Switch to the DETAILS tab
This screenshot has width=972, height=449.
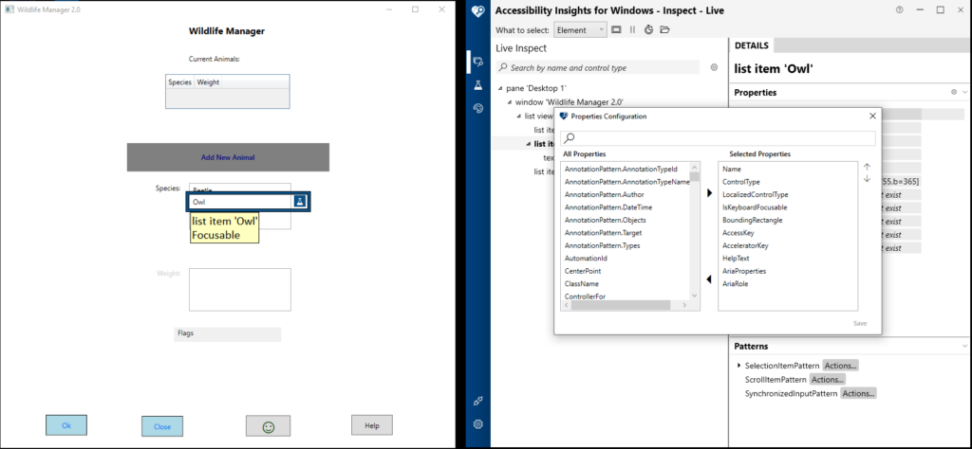pos(752,45)
